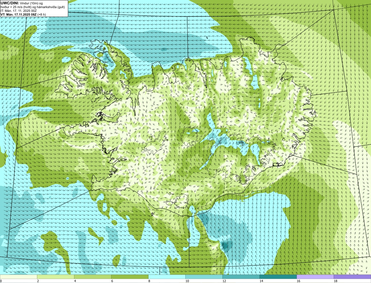This screenshot has height=283, width=371.
Task: Click the text 'hviður > 25 m/s (hvítt) og hámarkshviða (gult)'
Action: pos(33,7)
